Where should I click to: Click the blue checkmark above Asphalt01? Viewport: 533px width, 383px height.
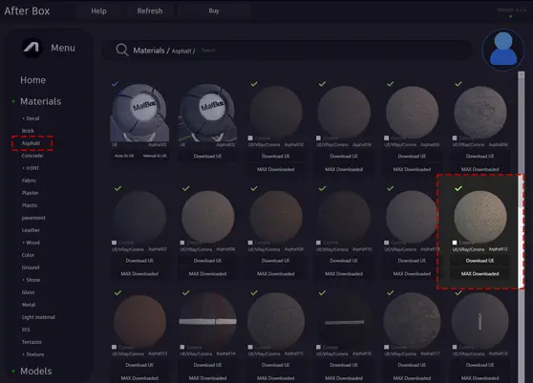(x=115, y=84)
